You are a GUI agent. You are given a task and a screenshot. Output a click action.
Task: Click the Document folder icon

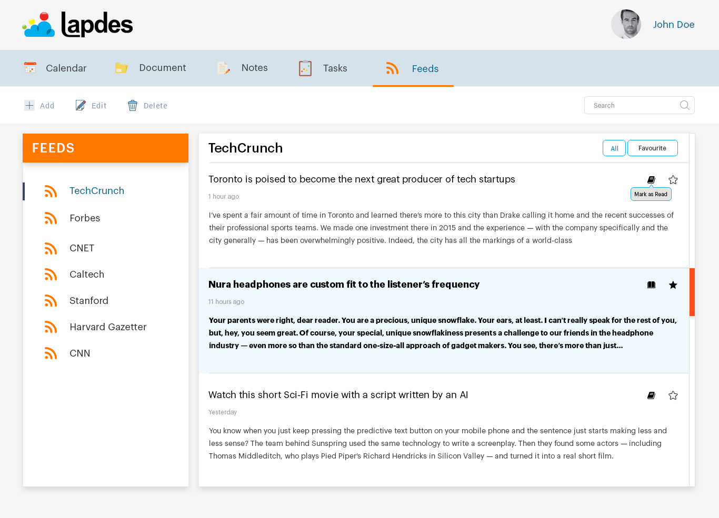click(x=122, y=68)
